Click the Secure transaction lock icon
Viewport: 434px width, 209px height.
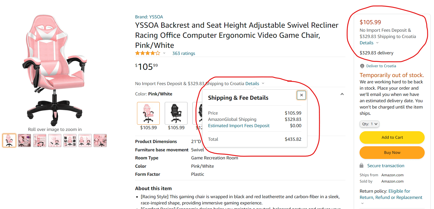click(362, 165)
